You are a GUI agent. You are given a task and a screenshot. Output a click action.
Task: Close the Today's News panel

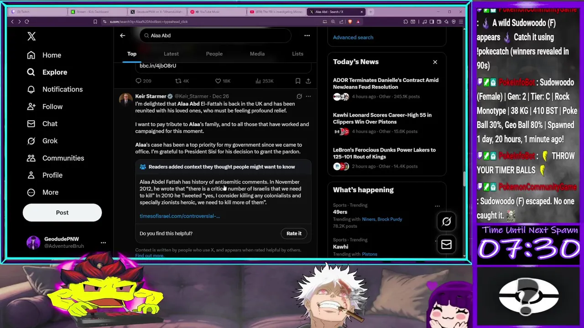[x=435, y=62]
